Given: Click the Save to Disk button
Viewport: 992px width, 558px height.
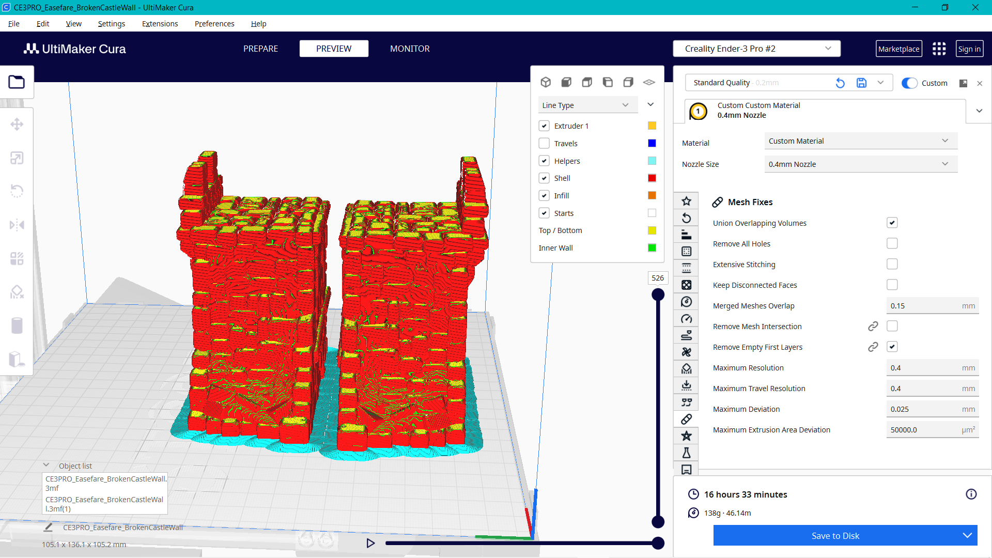Looking at the screenshot, I should 835,535.
